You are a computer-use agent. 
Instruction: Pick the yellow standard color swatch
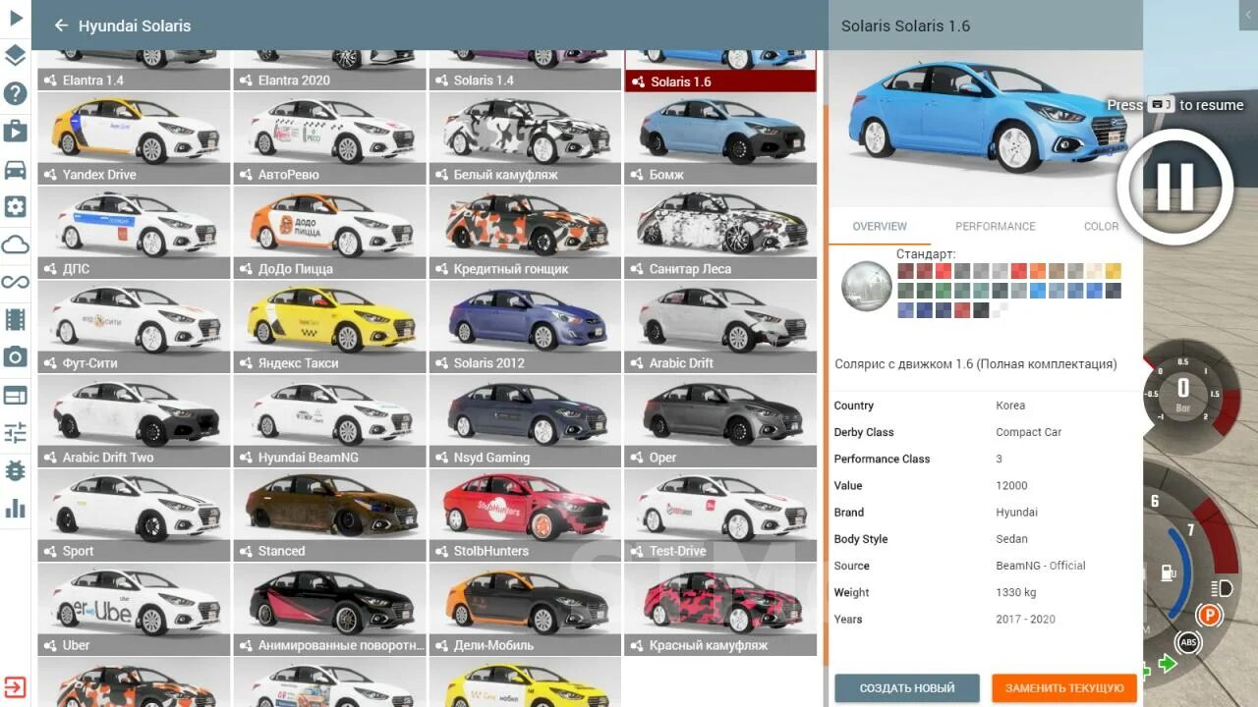1114,271
